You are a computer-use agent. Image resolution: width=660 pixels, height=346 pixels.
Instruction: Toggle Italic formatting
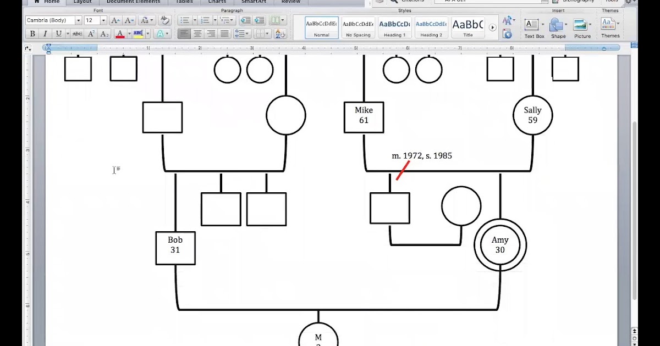pos(45,34)
